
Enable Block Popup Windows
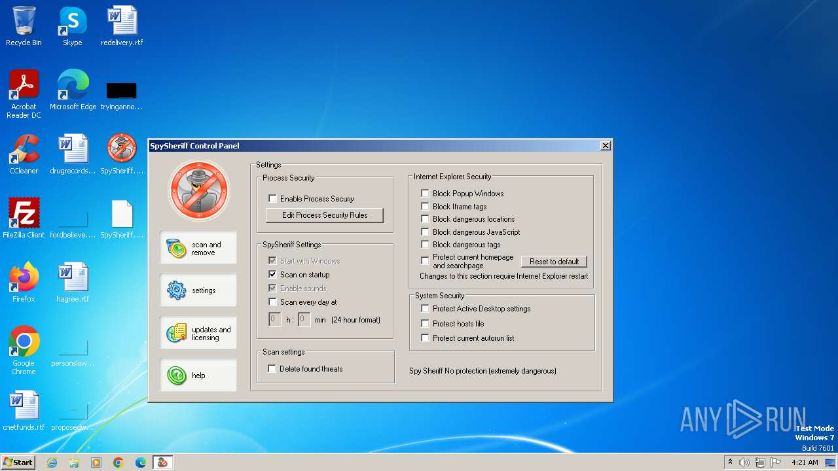pos(426,194)
